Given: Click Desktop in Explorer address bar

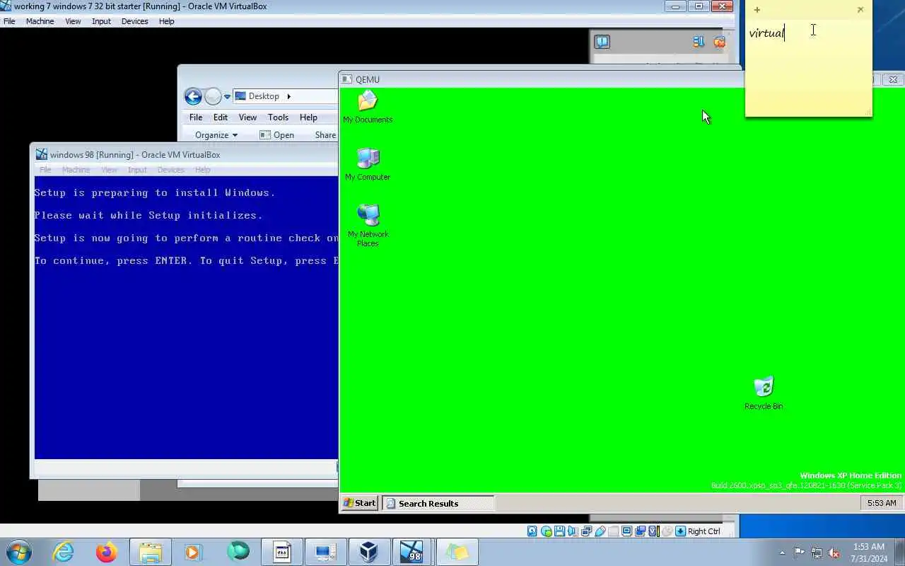Looking at the screenshot, I should (x=264, y=96).
